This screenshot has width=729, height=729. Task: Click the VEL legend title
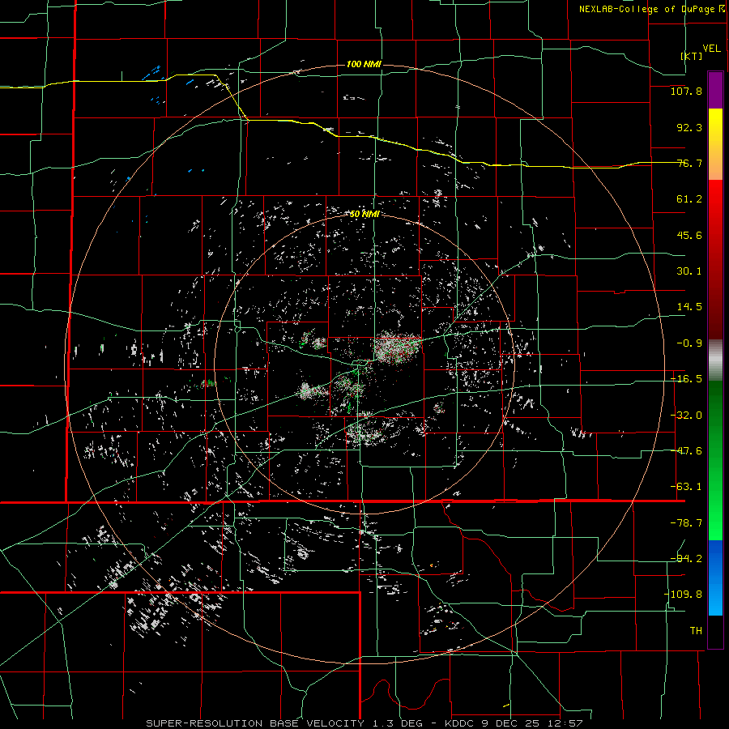[x=712, y=49]
